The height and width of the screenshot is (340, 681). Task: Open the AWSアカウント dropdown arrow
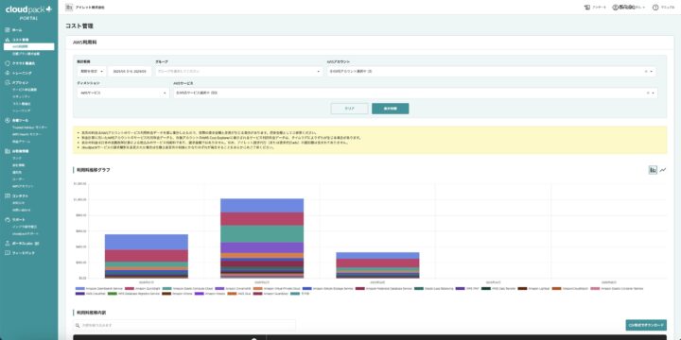[652, 71]
